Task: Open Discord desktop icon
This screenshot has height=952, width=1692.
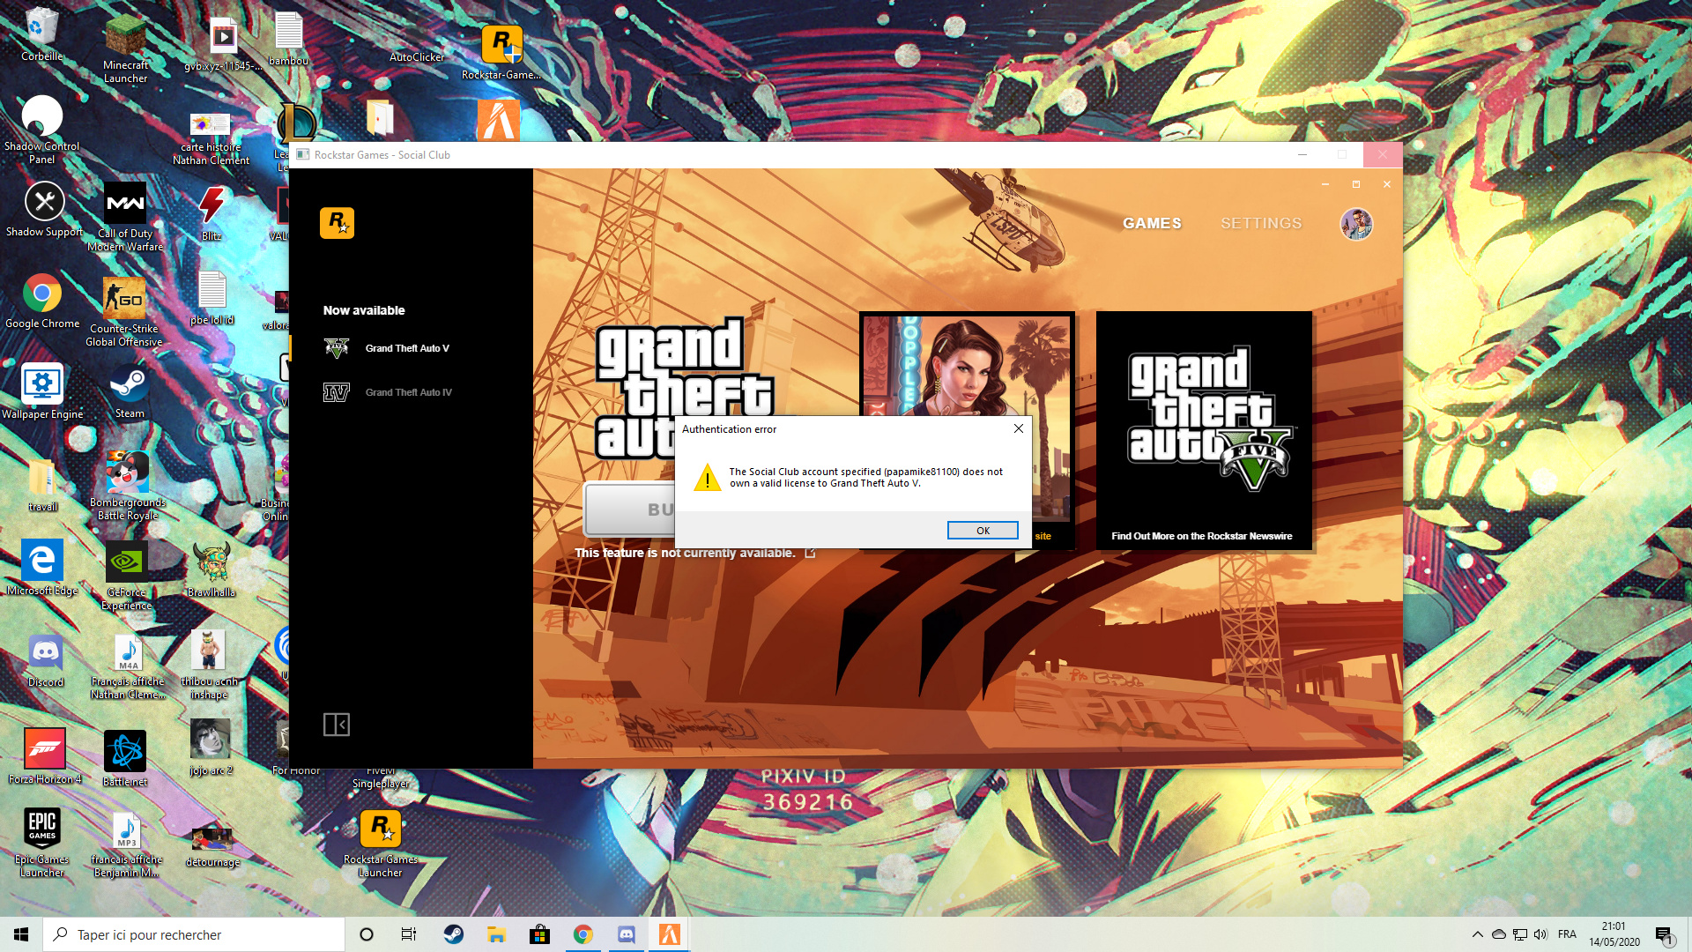Action: 45,661
